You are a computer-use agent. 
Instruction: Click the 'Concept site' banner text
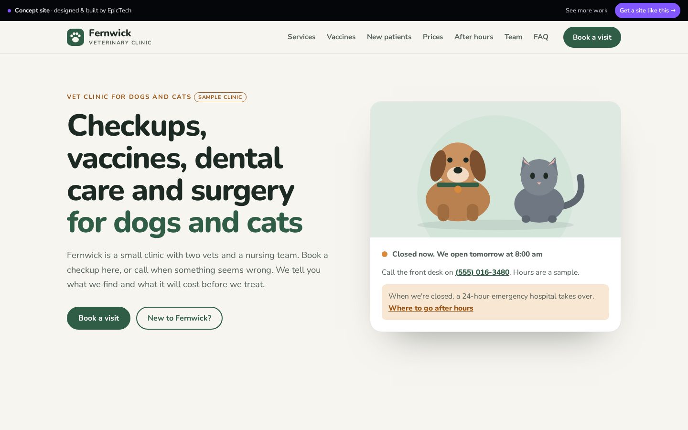[x=32, y=11]
